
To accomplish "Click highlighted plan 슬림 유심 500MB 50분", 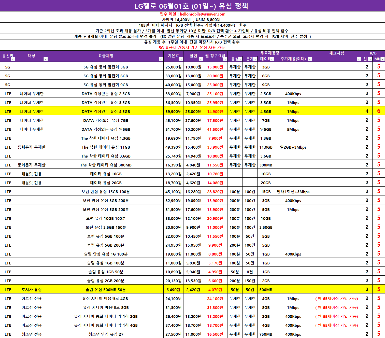I will pos(106,290).
